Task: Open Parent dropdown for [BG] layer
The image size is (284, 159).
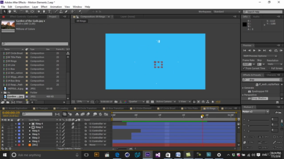Action: (x=97, y=145)
